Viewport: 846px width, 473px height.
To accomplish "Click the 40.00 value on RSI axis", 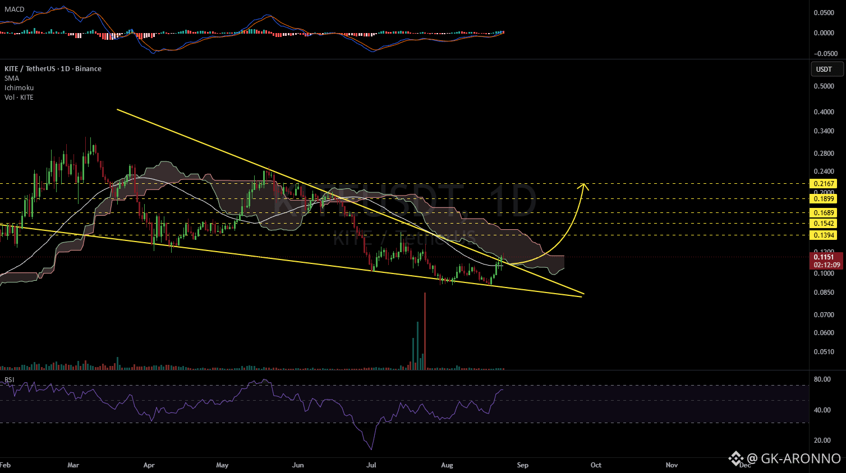I will click(x=822, y=410).
